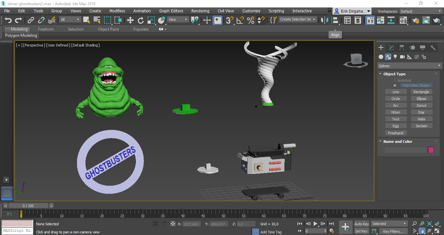Screen dimensions: 444x235
Task: Toggle Selection Lock padlock icon
Action: point(164,224)
